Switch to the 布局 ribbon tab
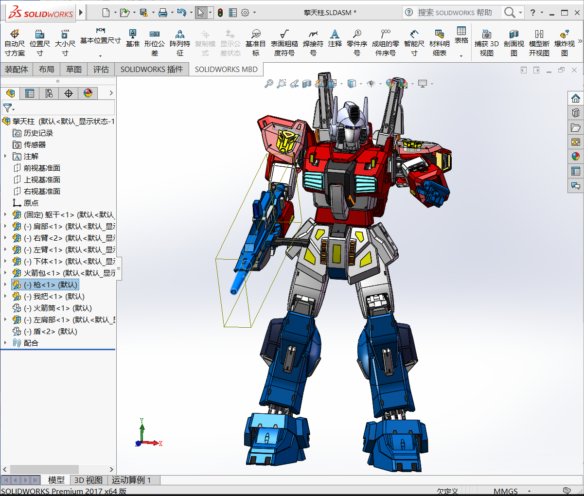This screenshot has width=584, height=496. [47, 70]
